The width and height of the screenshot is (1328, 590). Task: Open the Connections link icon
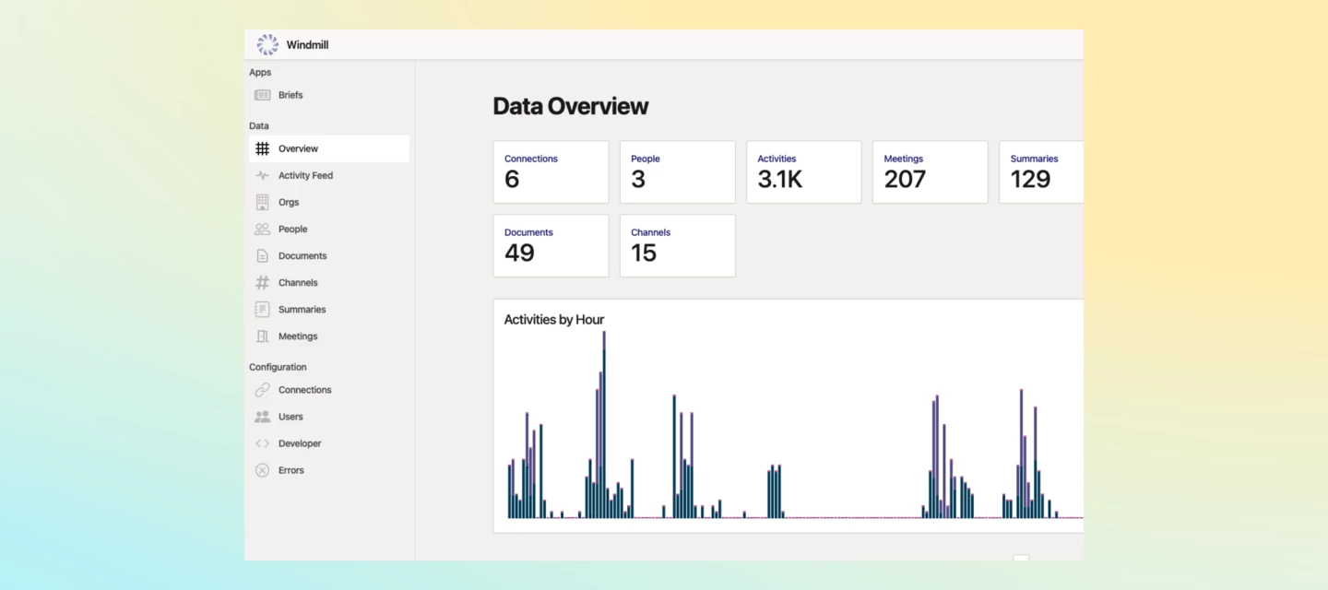(x=263, y=390)
